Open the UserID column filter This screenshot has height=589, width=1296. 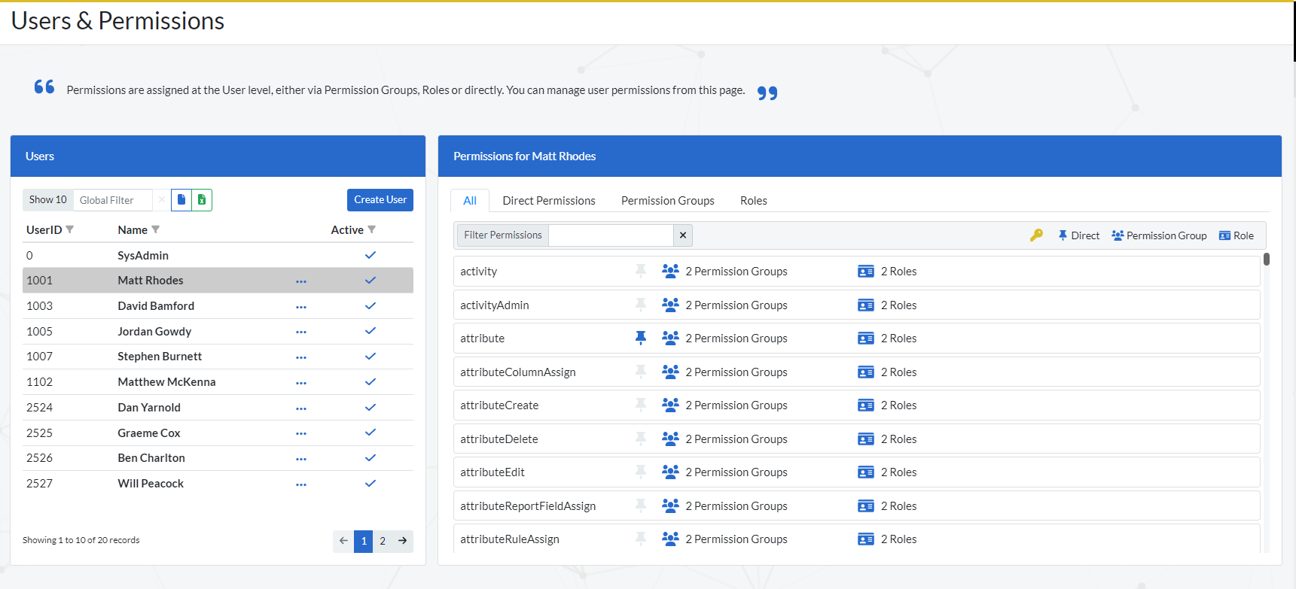70,229
